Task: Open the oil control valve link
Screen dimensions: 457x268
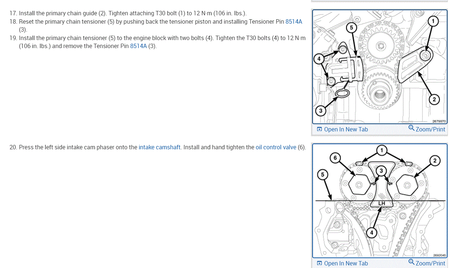Action: (276, 147)
